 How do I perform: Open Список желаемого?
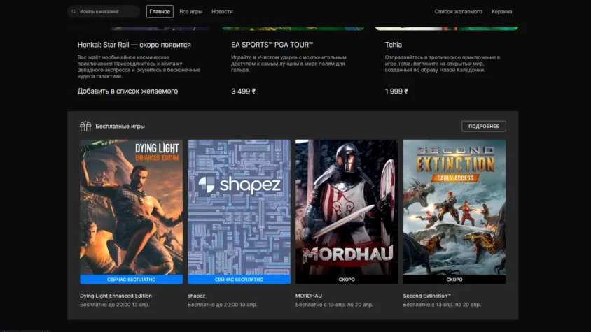[459, 12]
